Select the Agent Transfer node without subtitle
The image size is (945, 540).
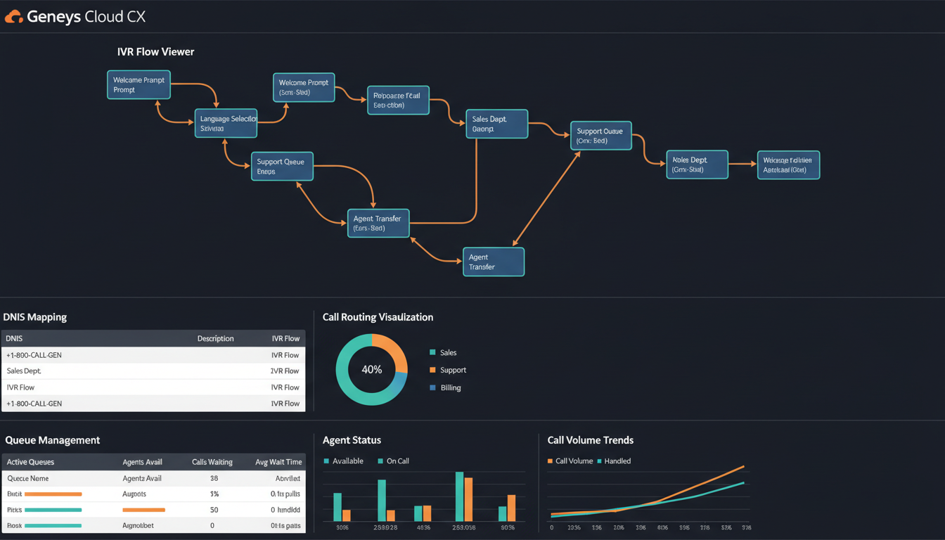494,262
